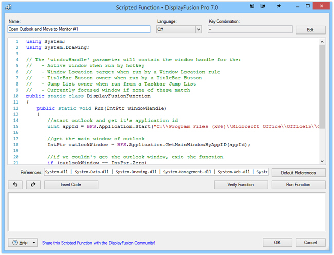
Task: Click line number 10 in the gutter
Action: [16, 96]
